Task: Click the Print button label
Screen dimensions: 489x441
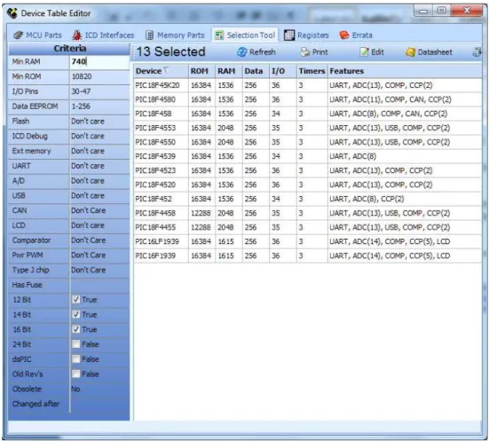Action: tap(320, 52)
